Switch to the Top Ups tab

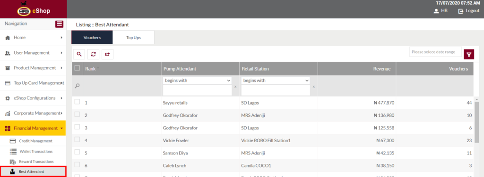coord(133,38)
